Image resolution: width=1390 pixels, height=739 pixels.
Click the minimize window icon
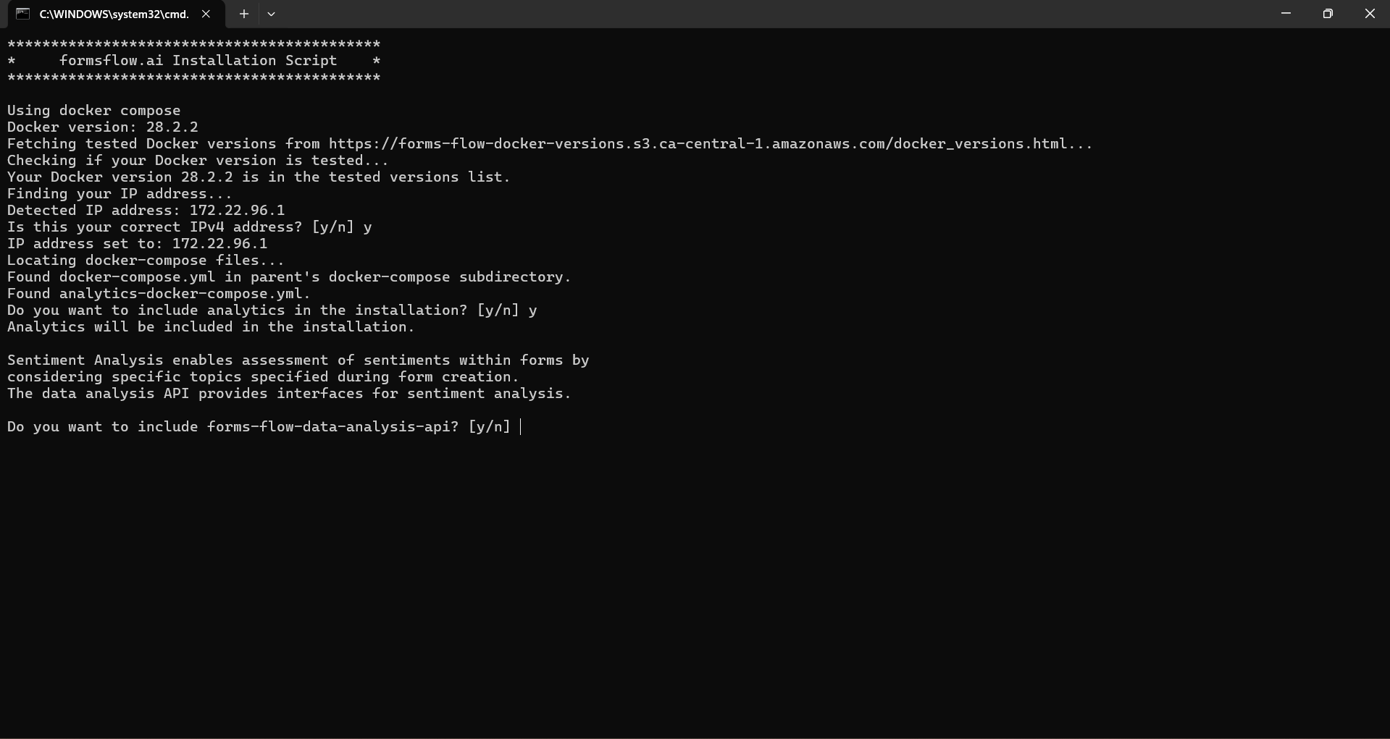[x=1286, y=13]
